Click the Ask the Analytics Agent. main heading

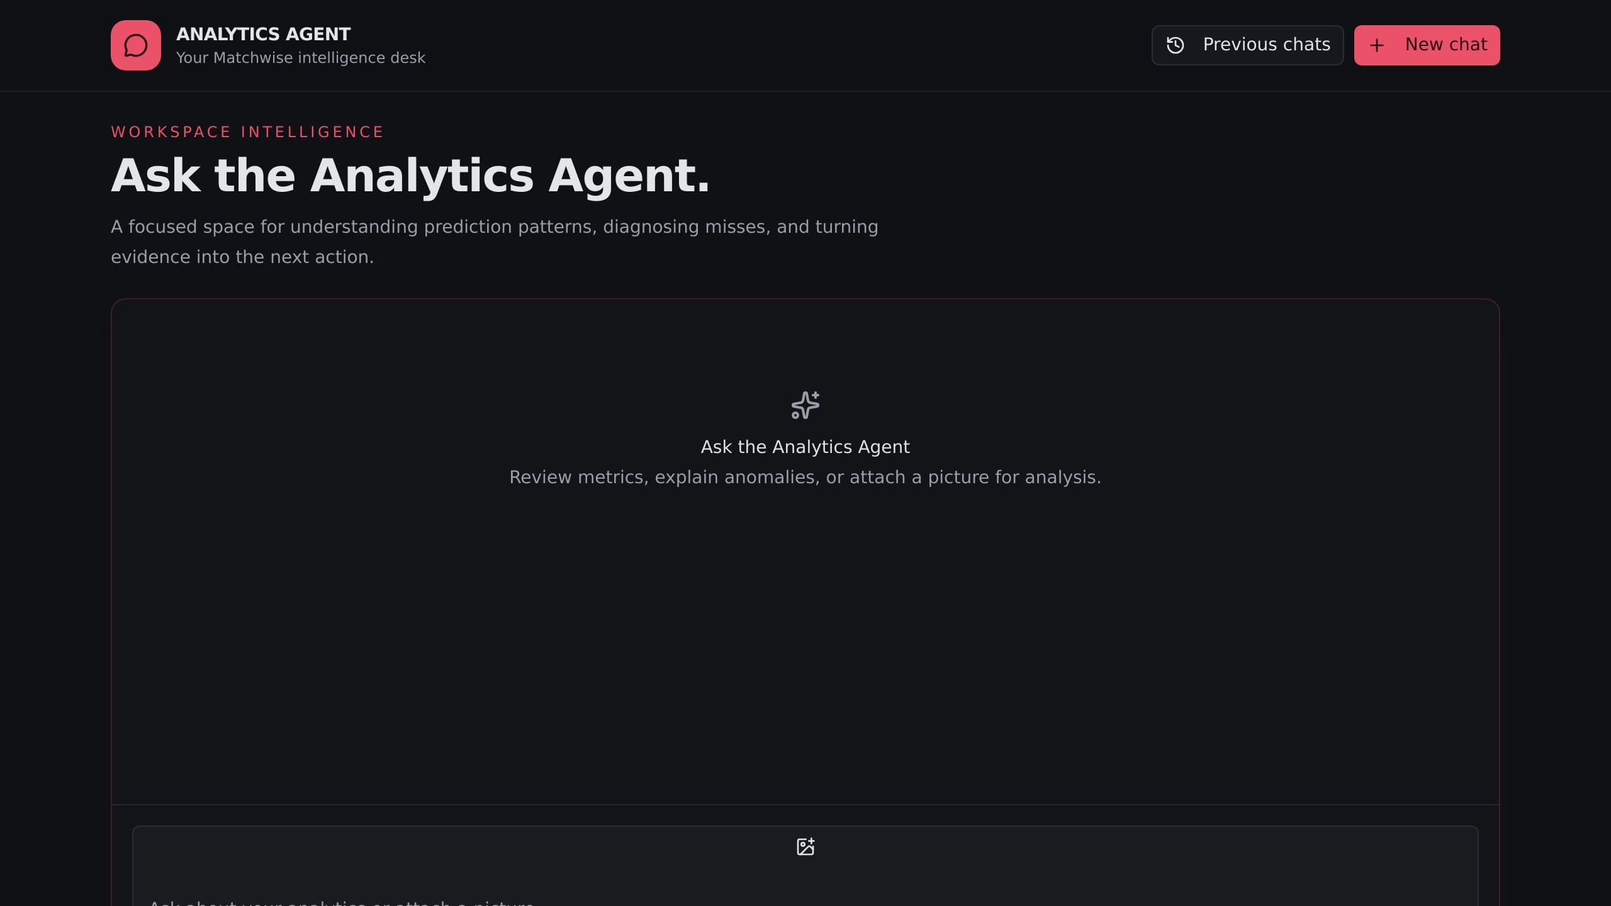(410, 176)
